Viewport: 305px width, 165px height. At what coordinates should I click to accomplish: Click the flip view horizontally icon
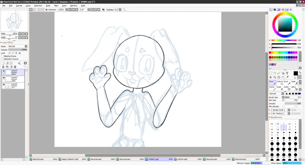[103, 9]
